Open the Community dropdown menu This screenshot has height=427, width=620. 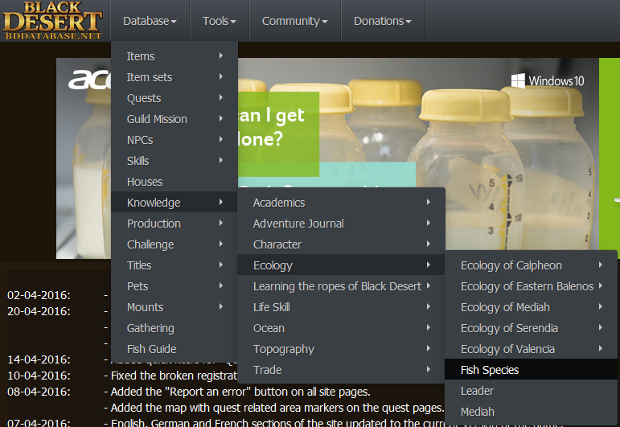click(295, 21)
